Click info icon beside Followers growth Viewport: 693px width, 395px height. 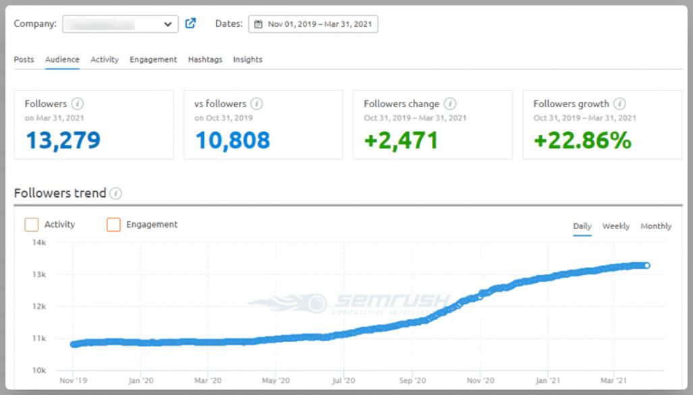[x=619, y=104]
